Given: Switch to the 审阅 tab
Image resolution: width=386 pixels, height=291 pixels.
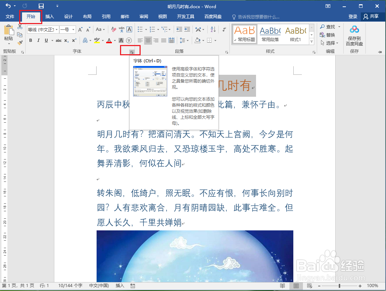Looking at the screenshot, I should (x=144, y=16).
